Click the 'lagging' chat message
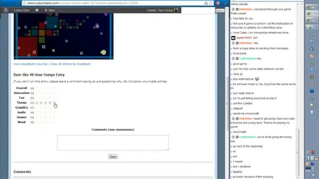319x179 pixels. pyautogui.click(x=237, y=172)
